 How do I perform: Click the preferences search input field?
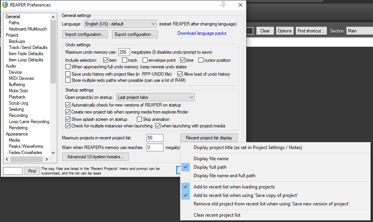click(13, 171)
